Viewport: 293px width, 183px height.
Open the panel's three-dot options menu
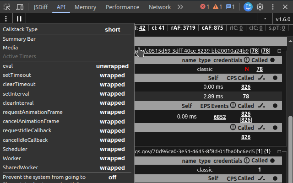click(6, 19)
